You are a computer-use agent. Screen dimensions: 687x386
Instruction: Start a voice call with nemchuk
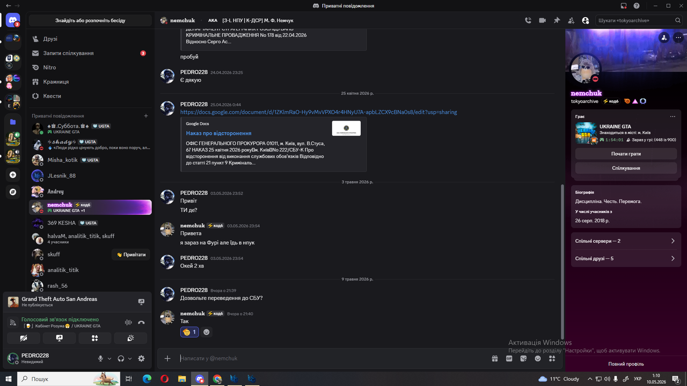tap(528, 20)
